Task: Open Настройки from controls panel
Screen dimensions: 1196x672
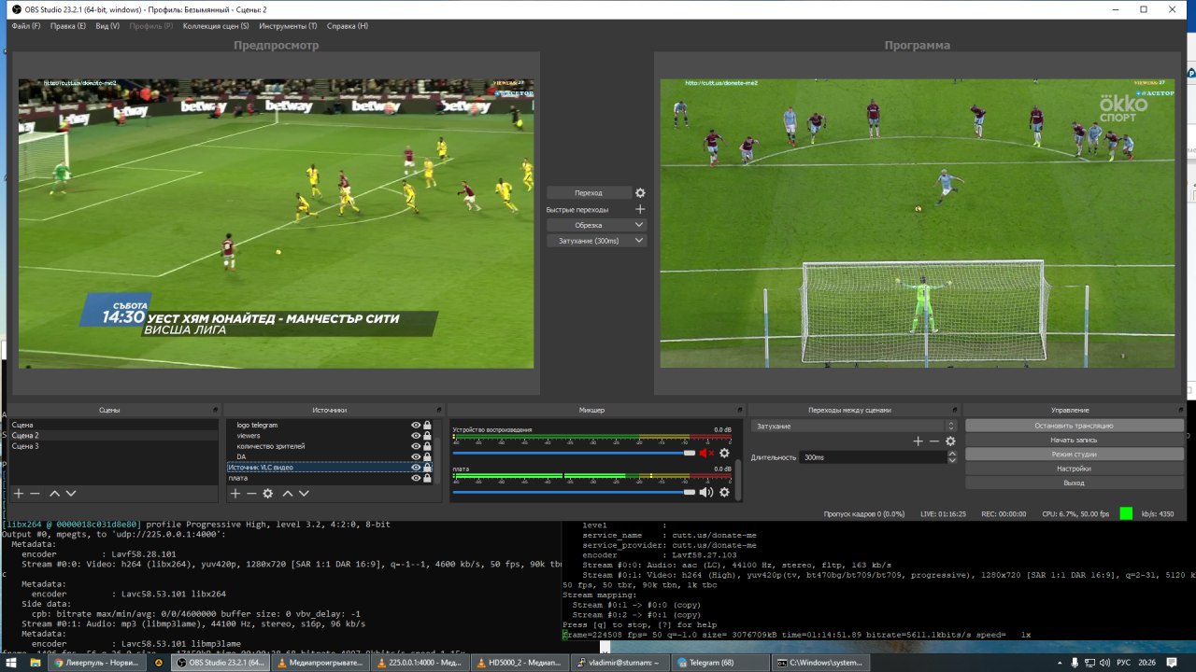Action: [x=1074, y=469]
